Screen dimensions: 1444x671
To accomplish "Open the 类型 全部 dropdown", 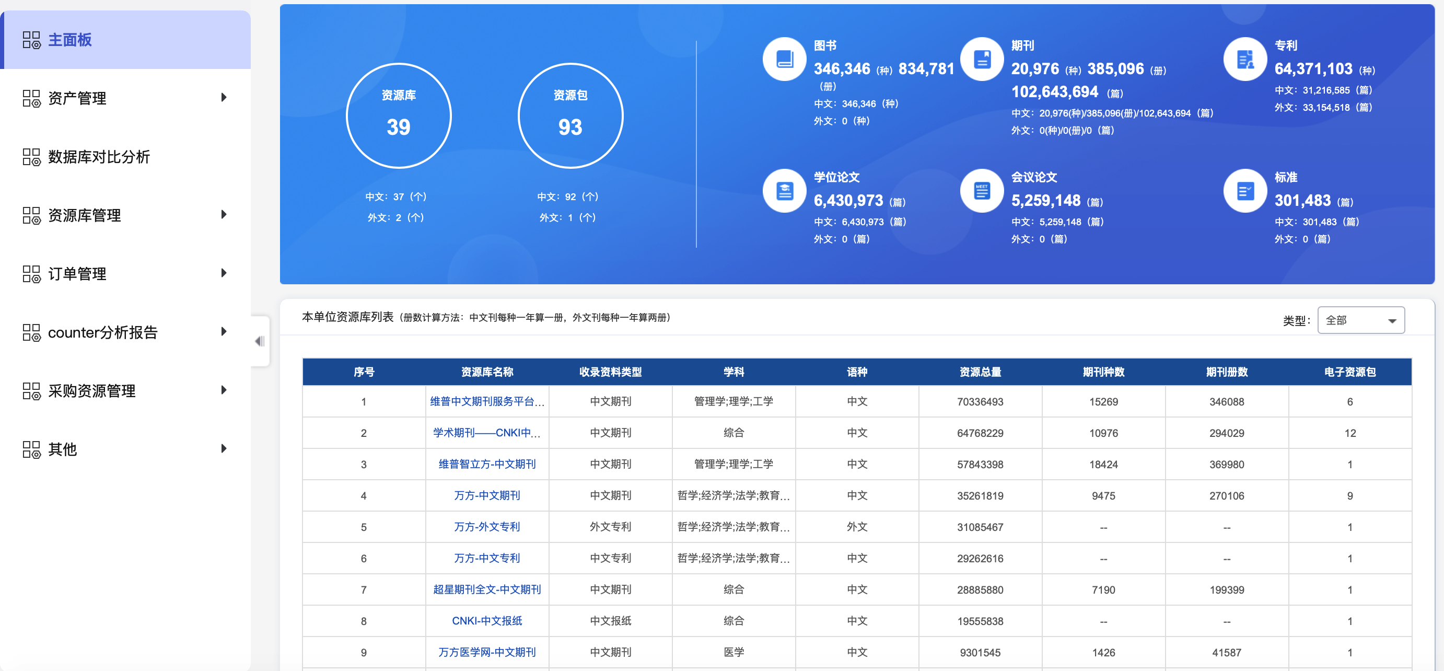I will 1360,320.
